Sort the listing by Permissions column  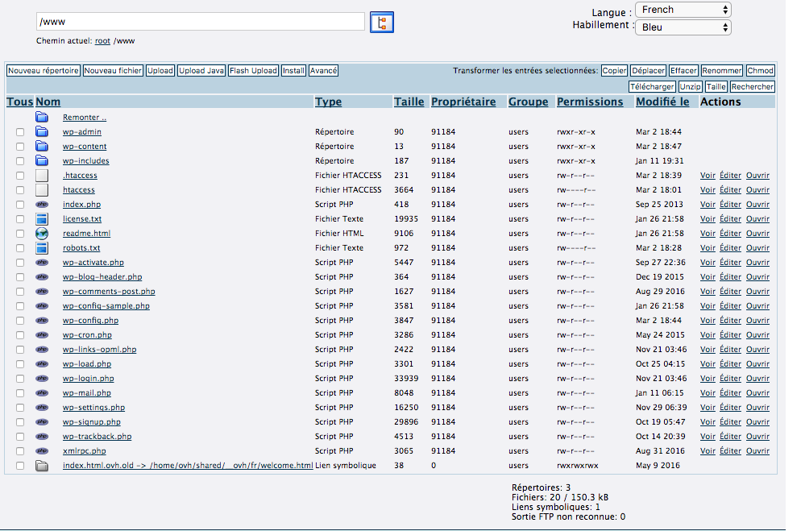click(589, 102)
